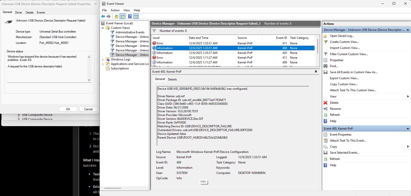Screen dimensions: 411x196
Task: Open the View menu in the menu bar
Action: (x=127, y=10)
